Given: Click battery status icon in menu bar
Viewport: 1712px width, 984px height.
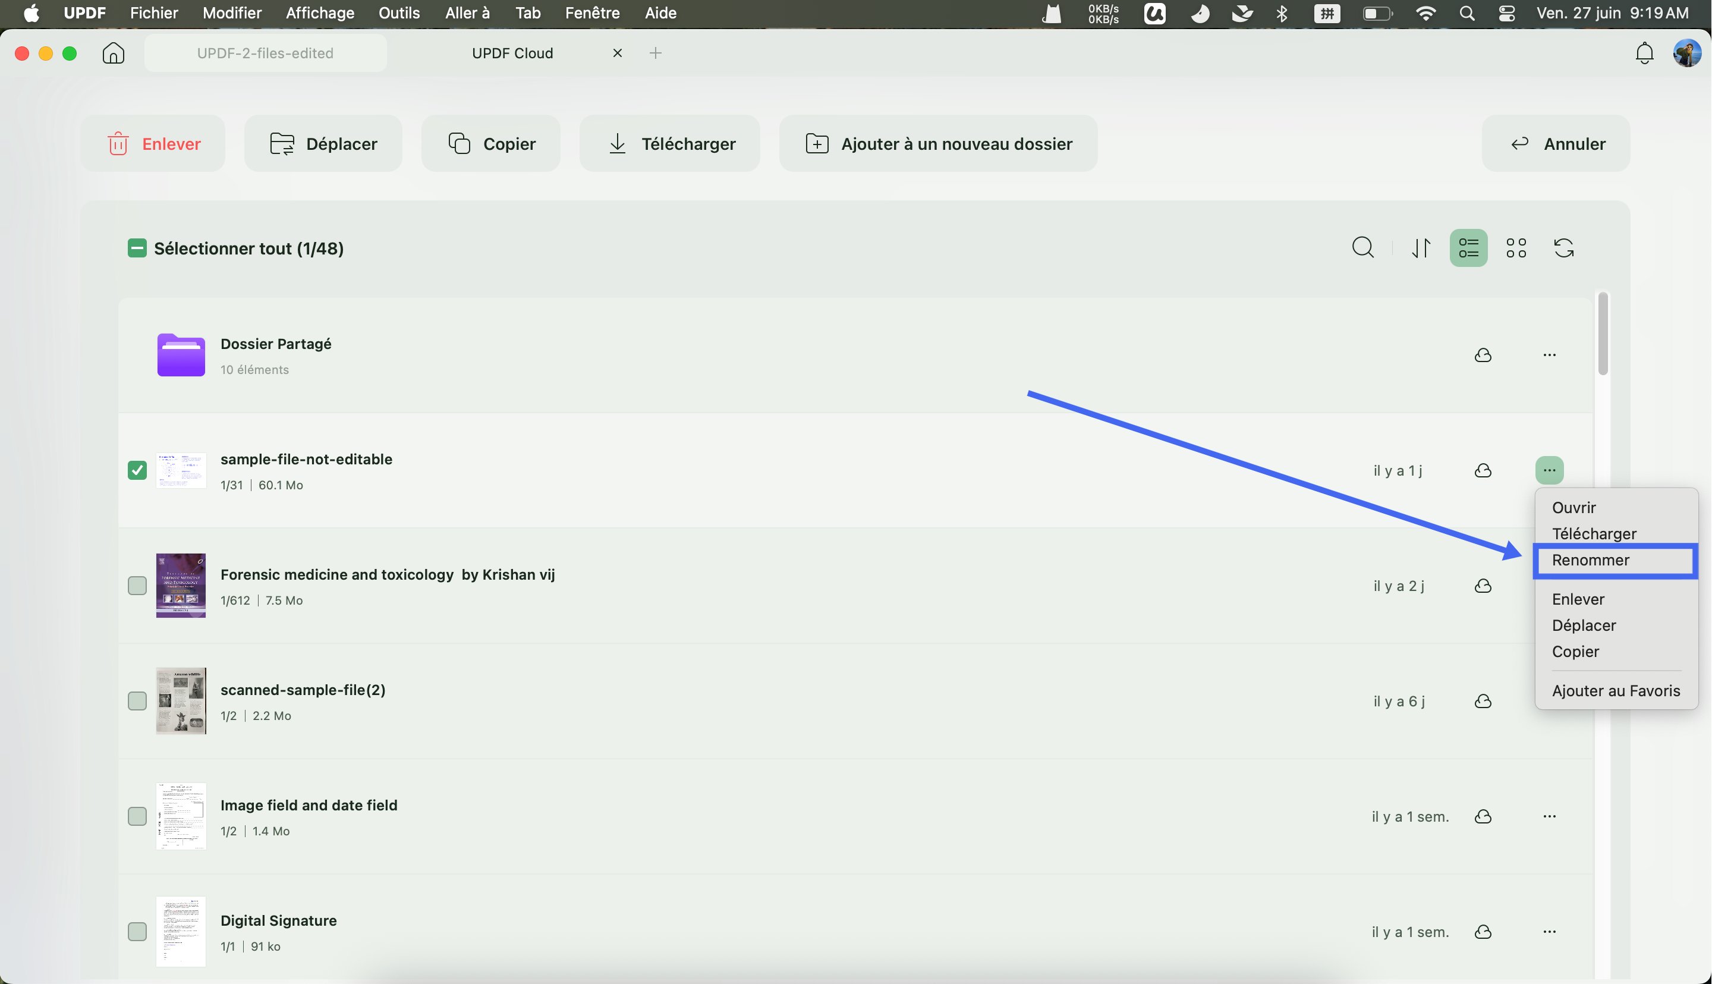Looking at the screenshot, I should [x=1377, y=13].
